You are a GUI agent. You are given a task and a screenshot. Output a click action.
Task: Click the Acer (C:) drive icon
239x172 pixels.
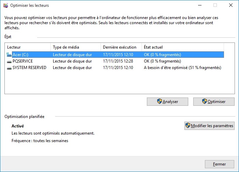pyautogui.click(x=9, y=54)
